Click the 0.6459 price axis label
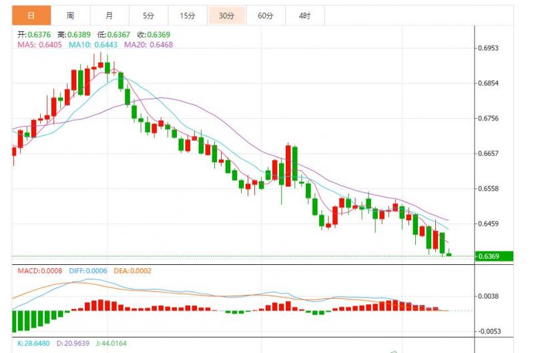The height and width of the screenshot is (353, 534). click(488, 224)
